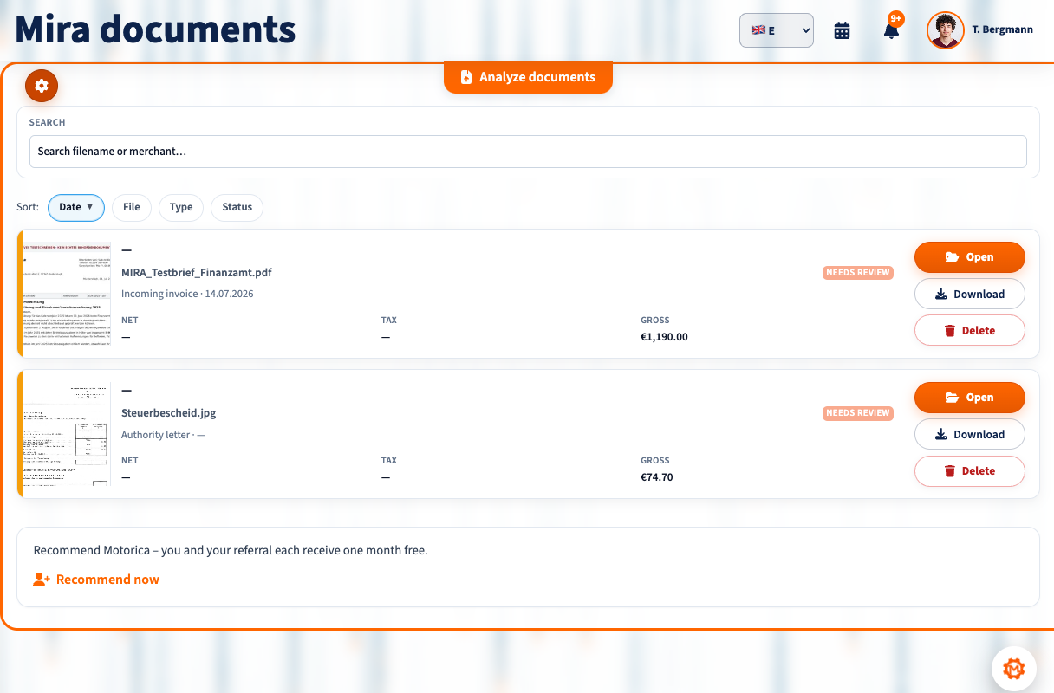This screenshot has width=1054, height=693.
Task: Click the calendar icon in header
Action: 842,30
